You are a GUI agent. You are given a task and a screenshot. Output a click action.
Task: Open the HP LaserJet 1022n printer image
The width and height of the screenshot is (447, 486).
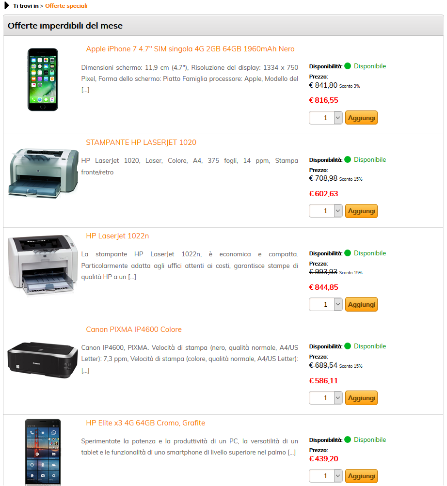[x=43, y=265]
